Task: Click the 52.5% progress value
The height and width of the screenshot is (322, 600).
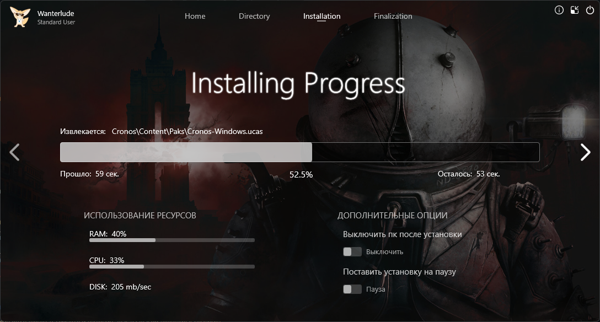Action: click(x=301, y=174)
